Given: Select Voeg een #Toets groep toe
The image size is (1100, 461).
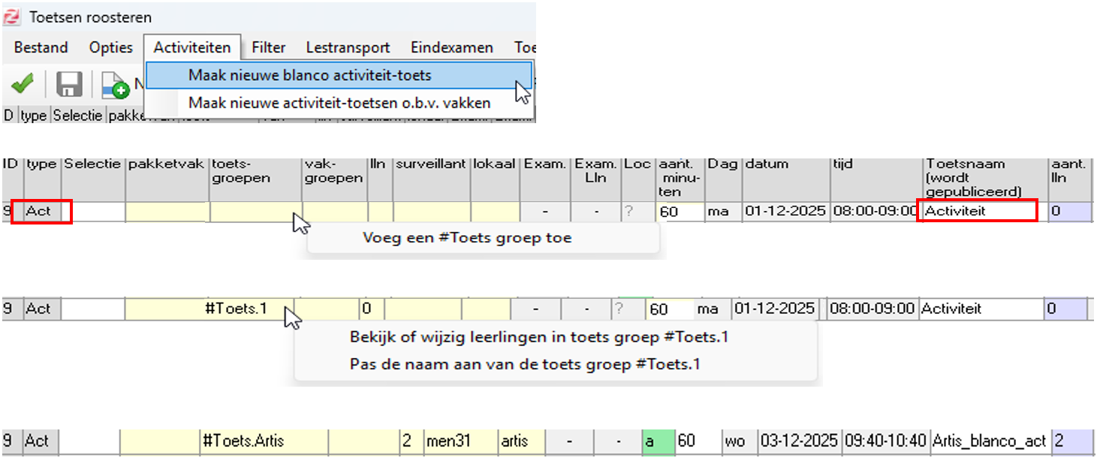Looking at the screenshot, I should pyautogui.click(x=466, y=238).
